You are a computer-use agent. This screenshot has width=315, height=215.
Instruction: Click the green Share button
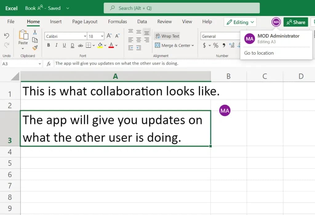[296, 22]
